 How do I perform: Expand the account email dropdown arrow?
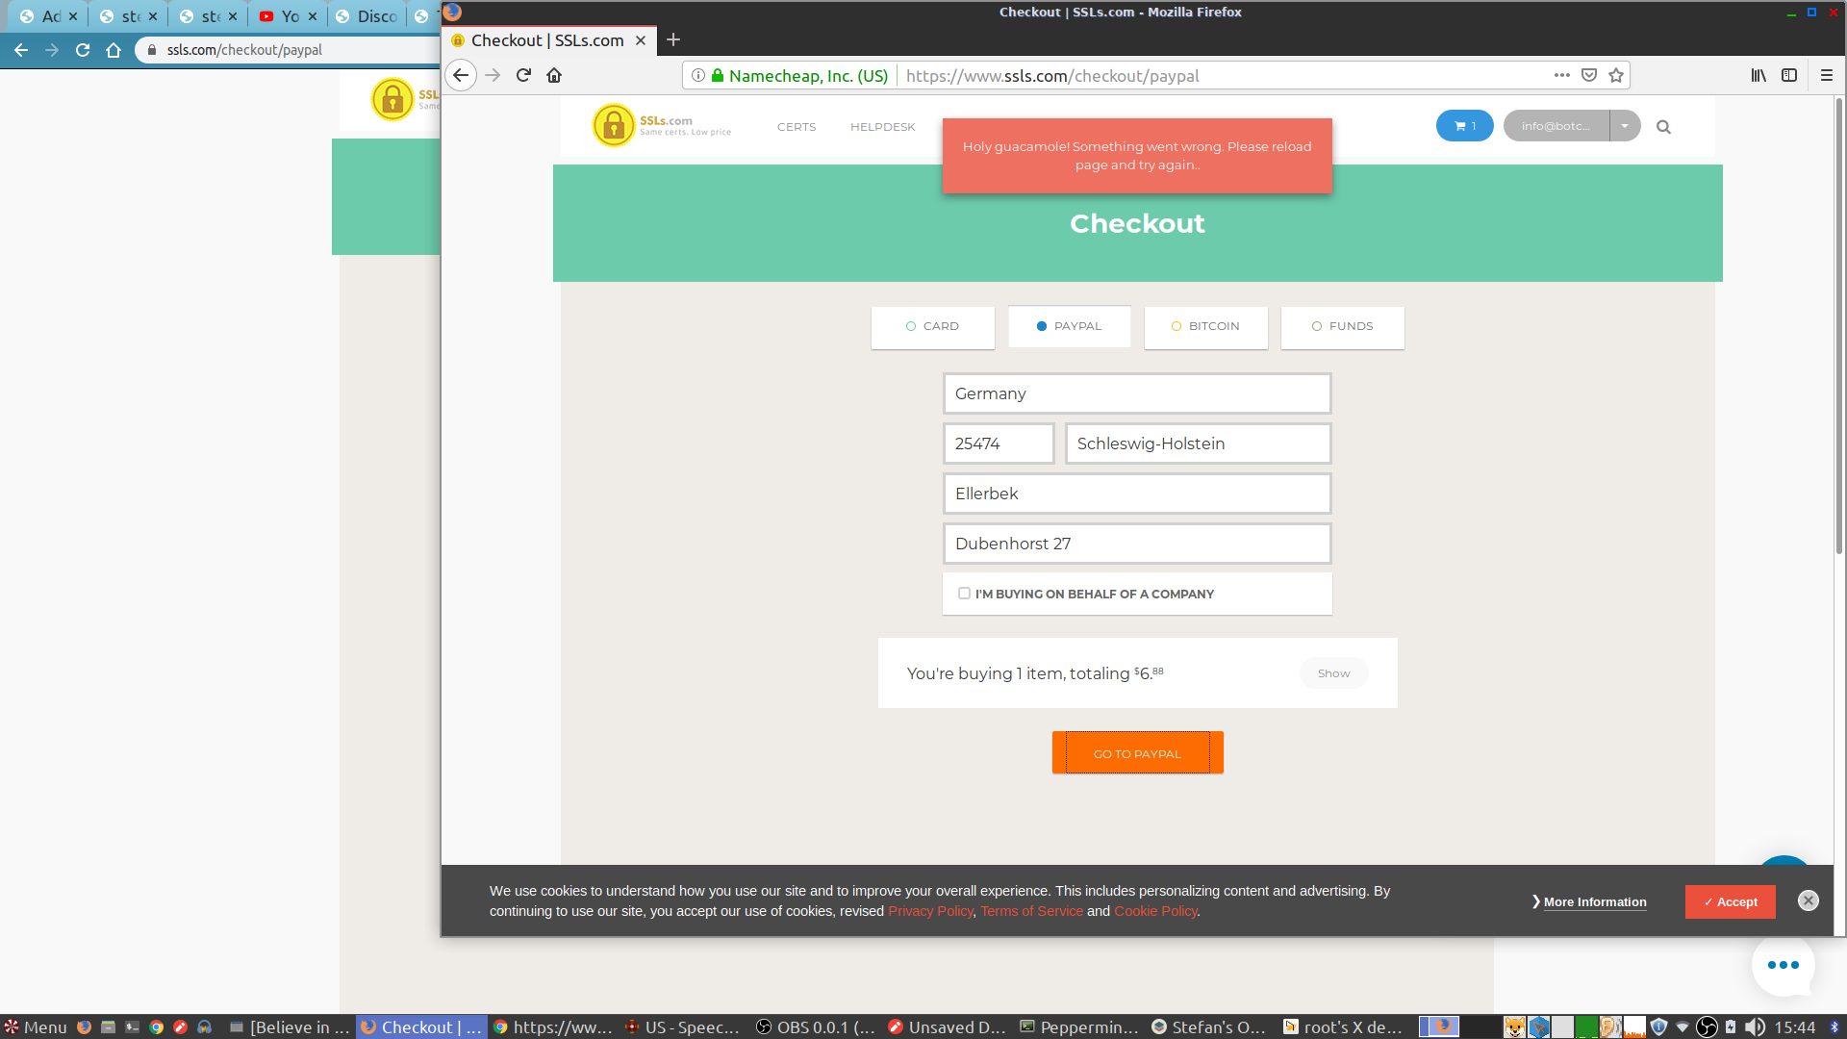click(1625, 126)
